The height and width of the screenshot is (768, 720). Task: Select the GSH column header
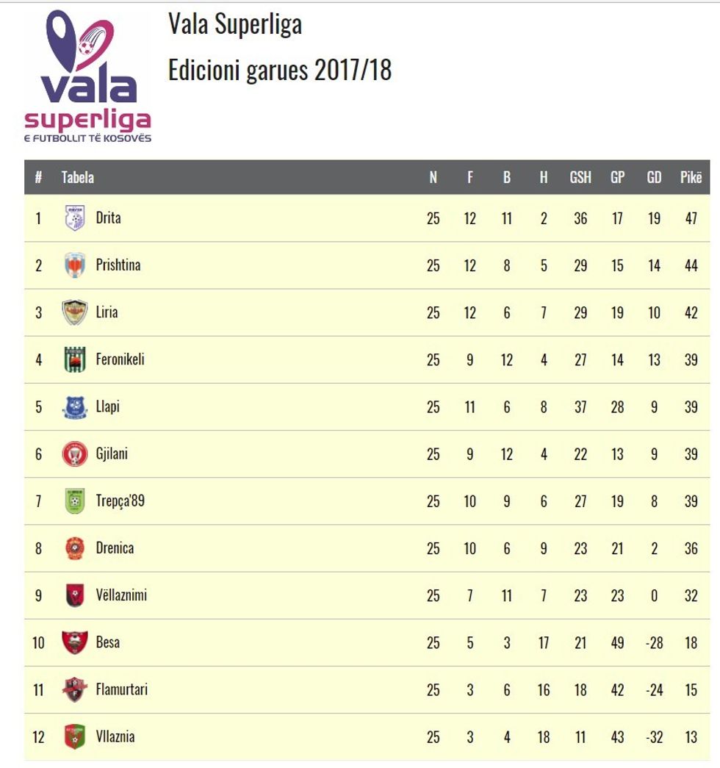coord(580,177)
